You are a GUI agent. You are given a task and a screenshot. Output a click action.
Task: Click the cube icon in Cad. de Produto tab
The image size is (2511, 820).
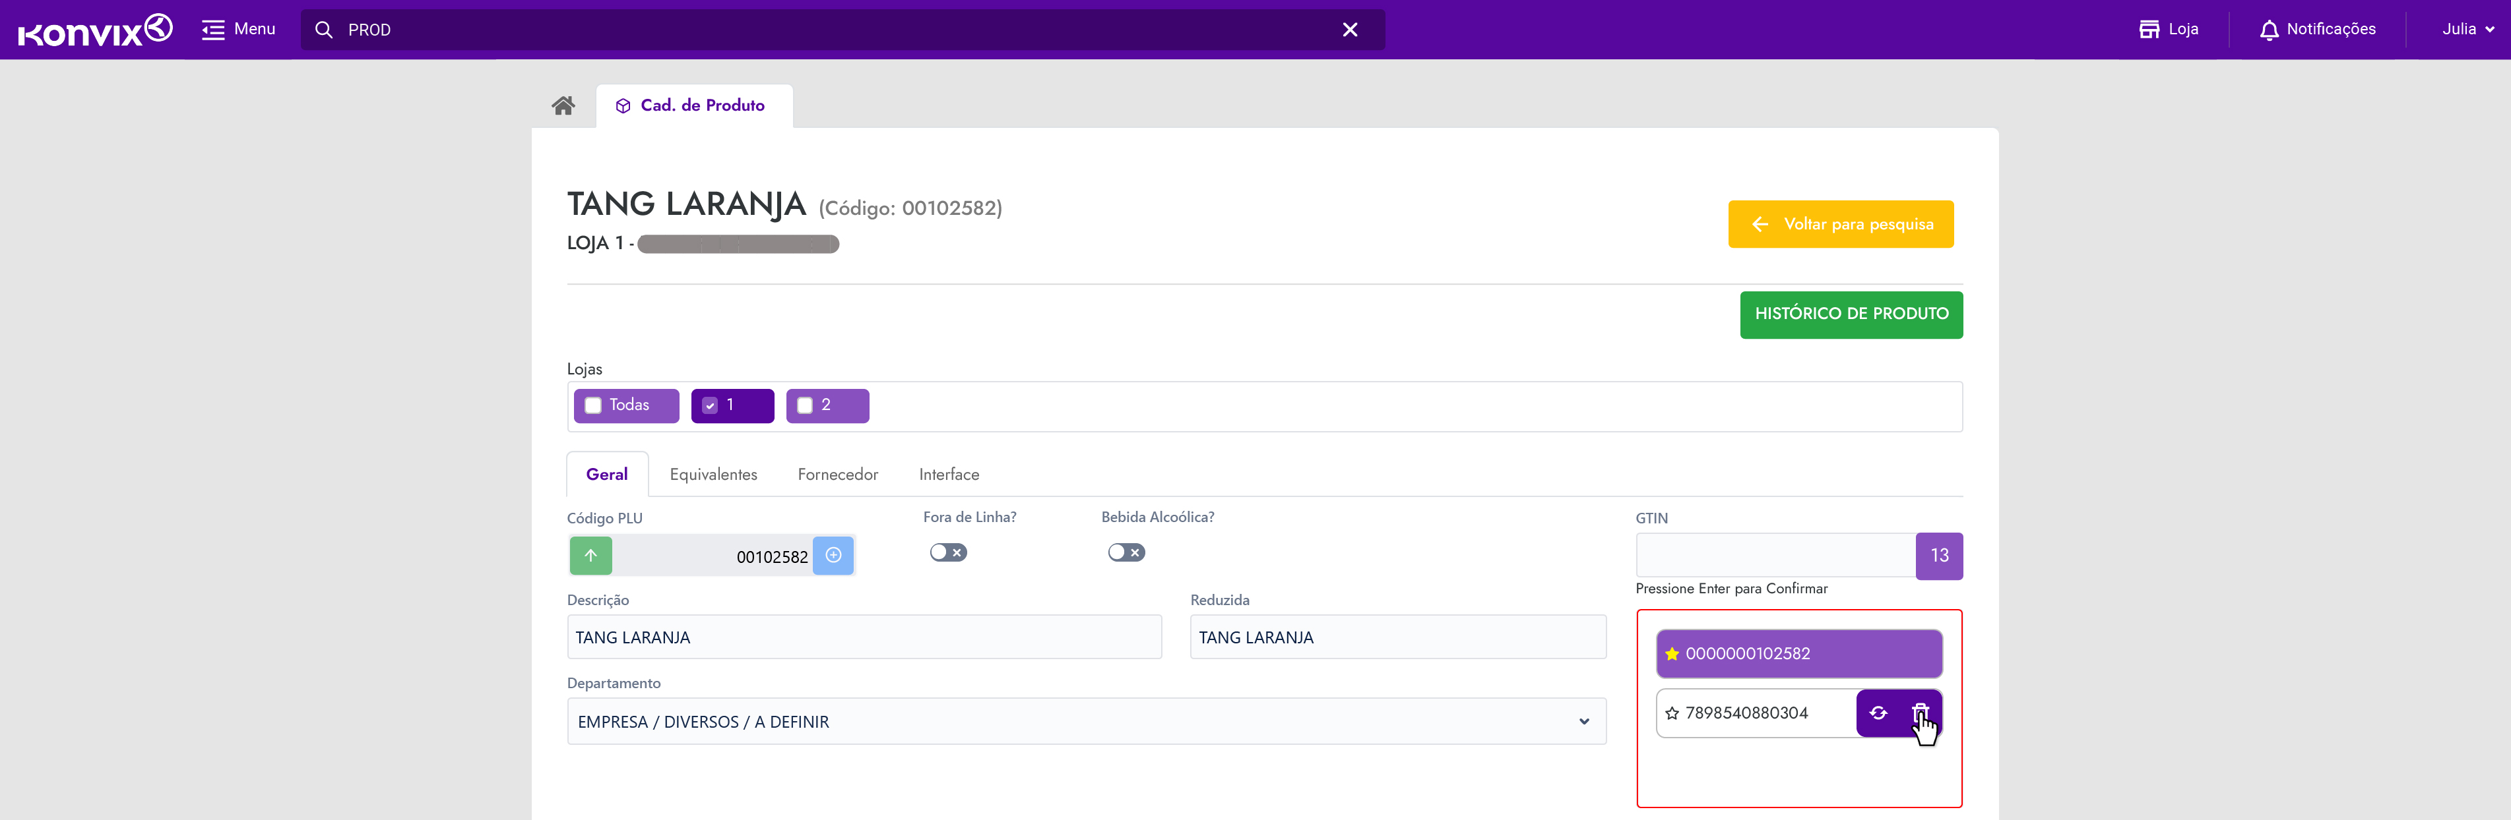pyautogui.click(x=623, y=106)
